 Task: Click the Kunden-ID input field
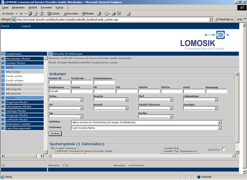point(59,82)
